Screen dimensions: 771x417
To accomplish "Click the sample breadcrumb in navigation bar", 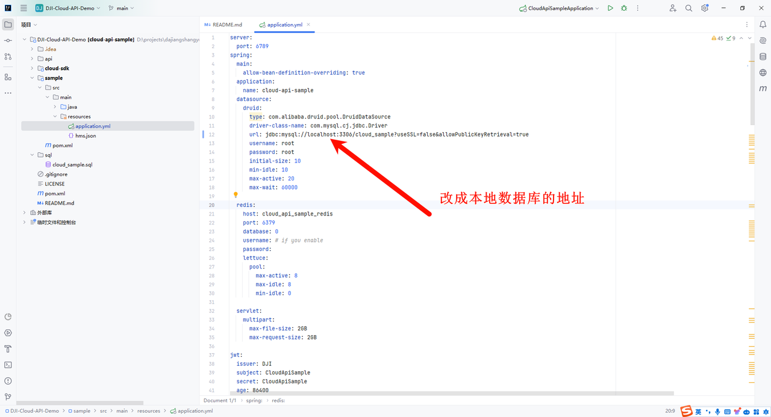I will [x=82, y=411].
